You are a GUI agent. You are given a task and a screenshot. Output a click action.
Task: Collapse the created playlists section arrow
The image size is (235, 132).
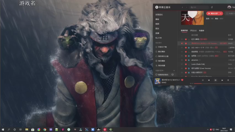(x=164, y=70)
